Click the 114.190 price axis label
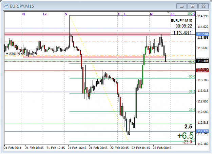The width and height of the screenshot is (212, 154). [203, 16]
